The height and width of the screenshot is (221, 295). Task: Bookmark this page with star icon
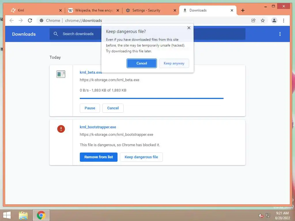(x=263, y=20)
